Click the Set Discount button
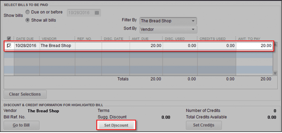 click(116, 125)
